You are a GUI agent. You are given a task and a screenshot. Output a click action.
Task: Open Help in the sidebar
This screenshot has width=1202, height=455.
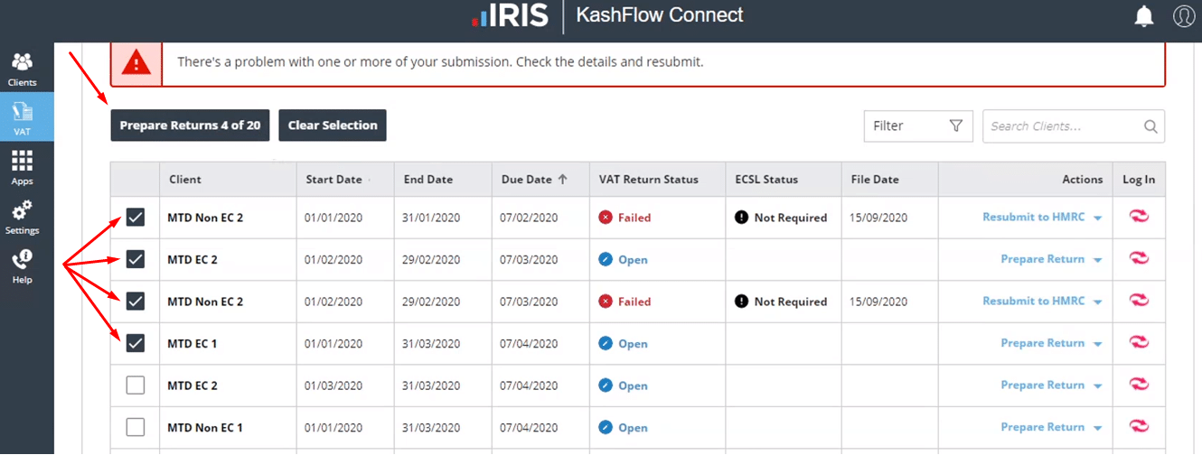click(x=23, y=266)
